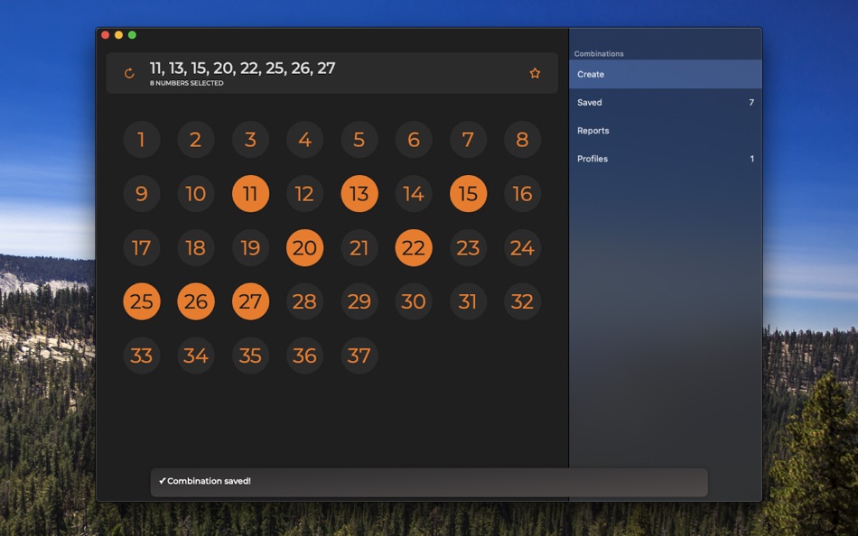The width and height of the screenshot is (858, 536).
Task: Pick number 30
Action: pyautogui.click(x=414, y=301)
